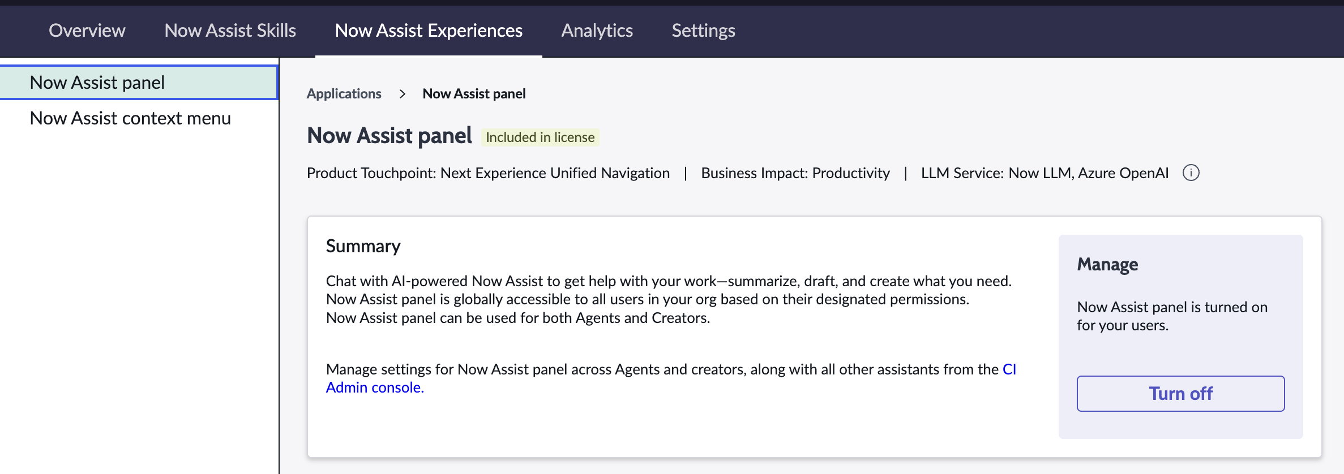Image resolution: width=1344 pixels, height=474 pixels.
Task: Click the 'both Agents and Creators' line
Action: pyautogui.click(x=518, y=318)
